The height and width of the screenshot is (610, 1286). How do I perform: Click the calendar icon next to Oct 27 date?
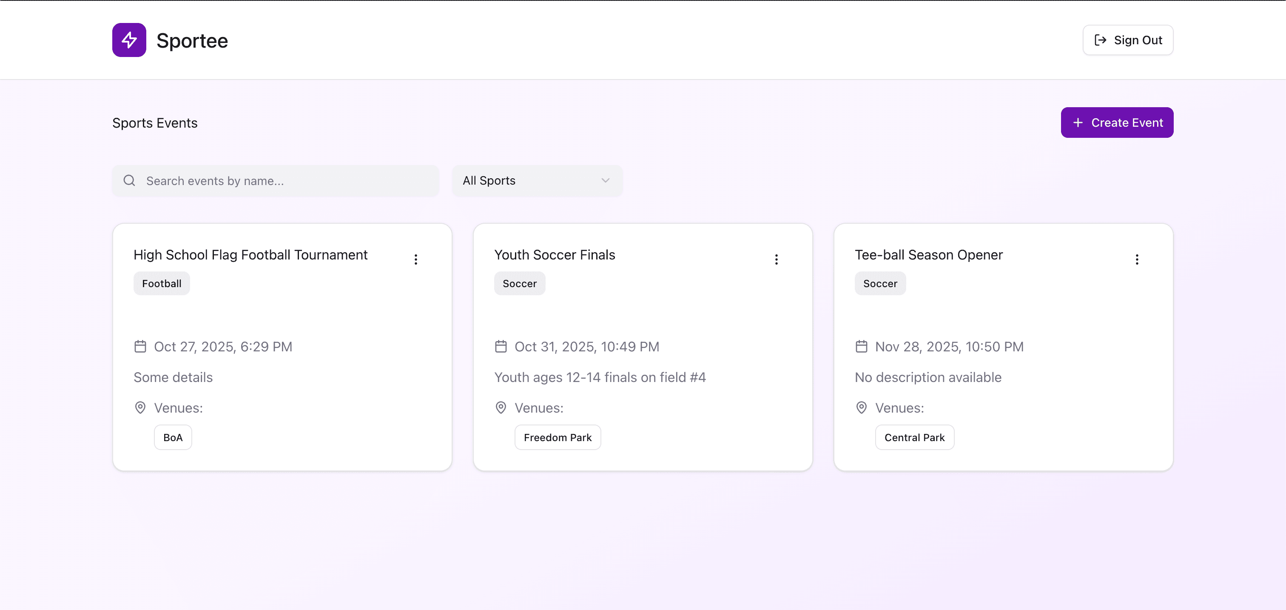140,346
